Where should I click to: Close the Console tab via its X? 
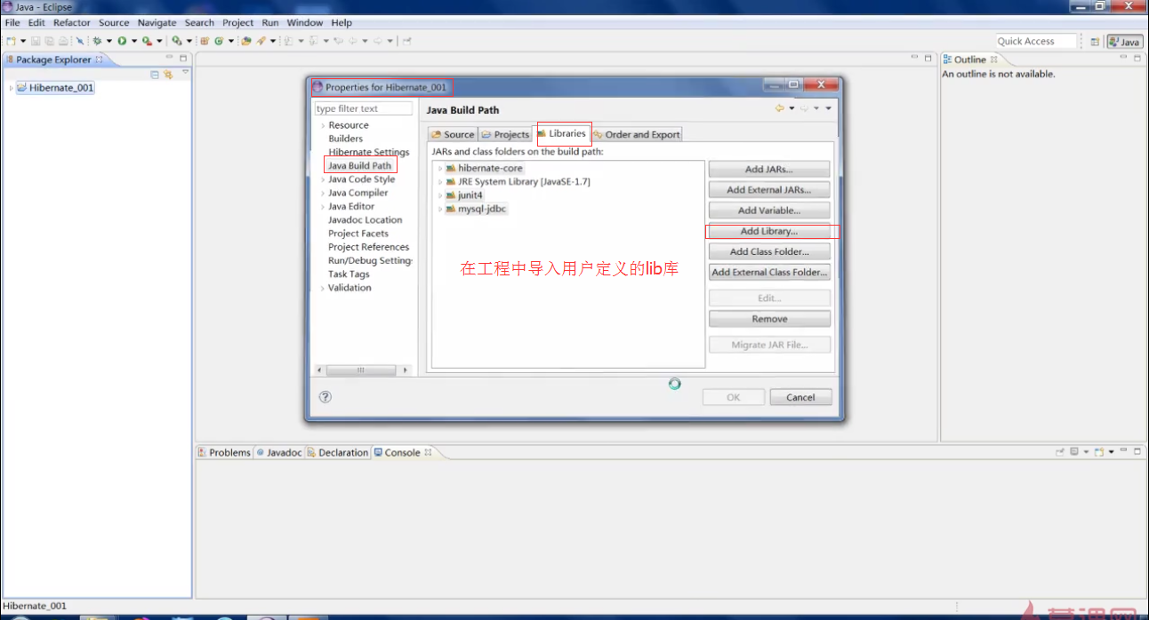point(428,452)
